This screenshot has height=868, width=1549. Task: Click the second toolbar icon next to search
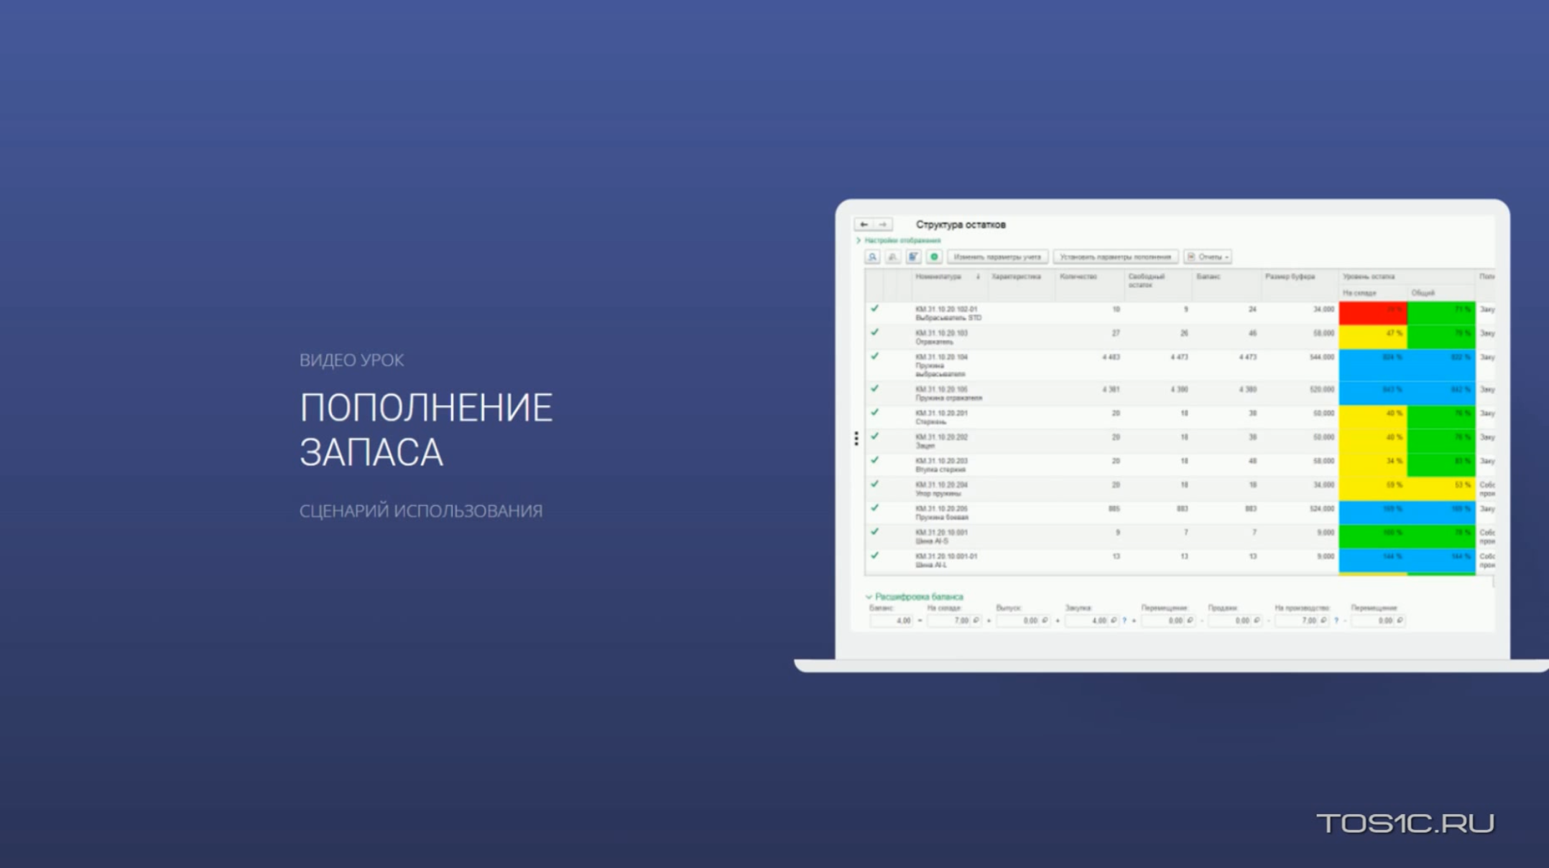point(893,257)
